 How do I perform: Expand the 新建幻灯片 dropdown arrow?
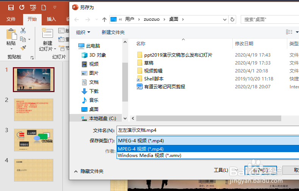pyautogui.click(x=55, y=49)
